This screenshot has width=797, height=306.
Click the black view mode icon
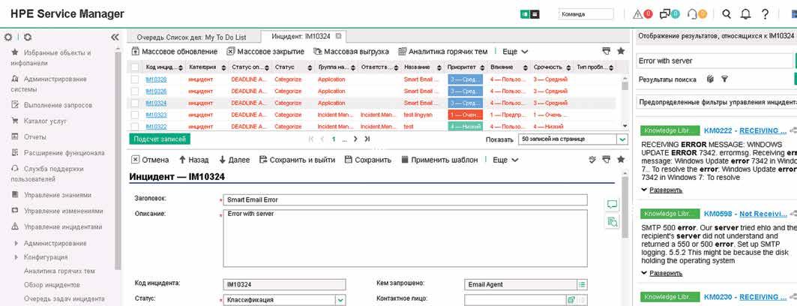click(x=535, y=14)
